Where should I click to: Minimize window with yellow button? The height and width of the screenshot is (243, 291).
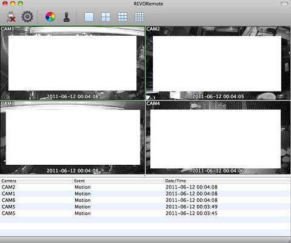click(x=13, y=4)
